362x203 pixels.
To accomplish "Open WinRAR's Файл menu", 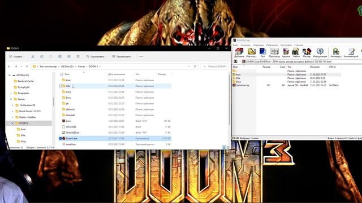I will coord(235,45).
